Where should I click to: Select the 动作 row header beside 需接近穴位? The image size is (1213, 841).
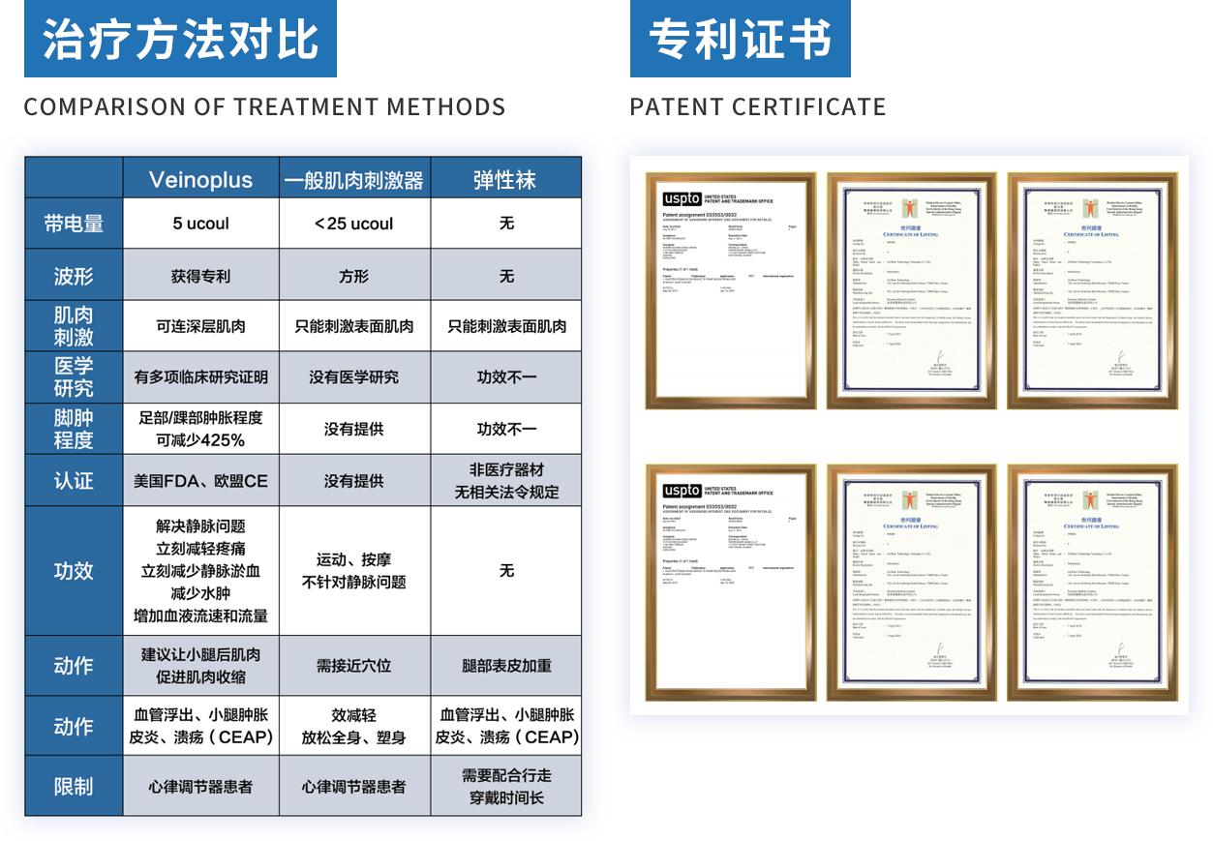[x=74, y=666]
